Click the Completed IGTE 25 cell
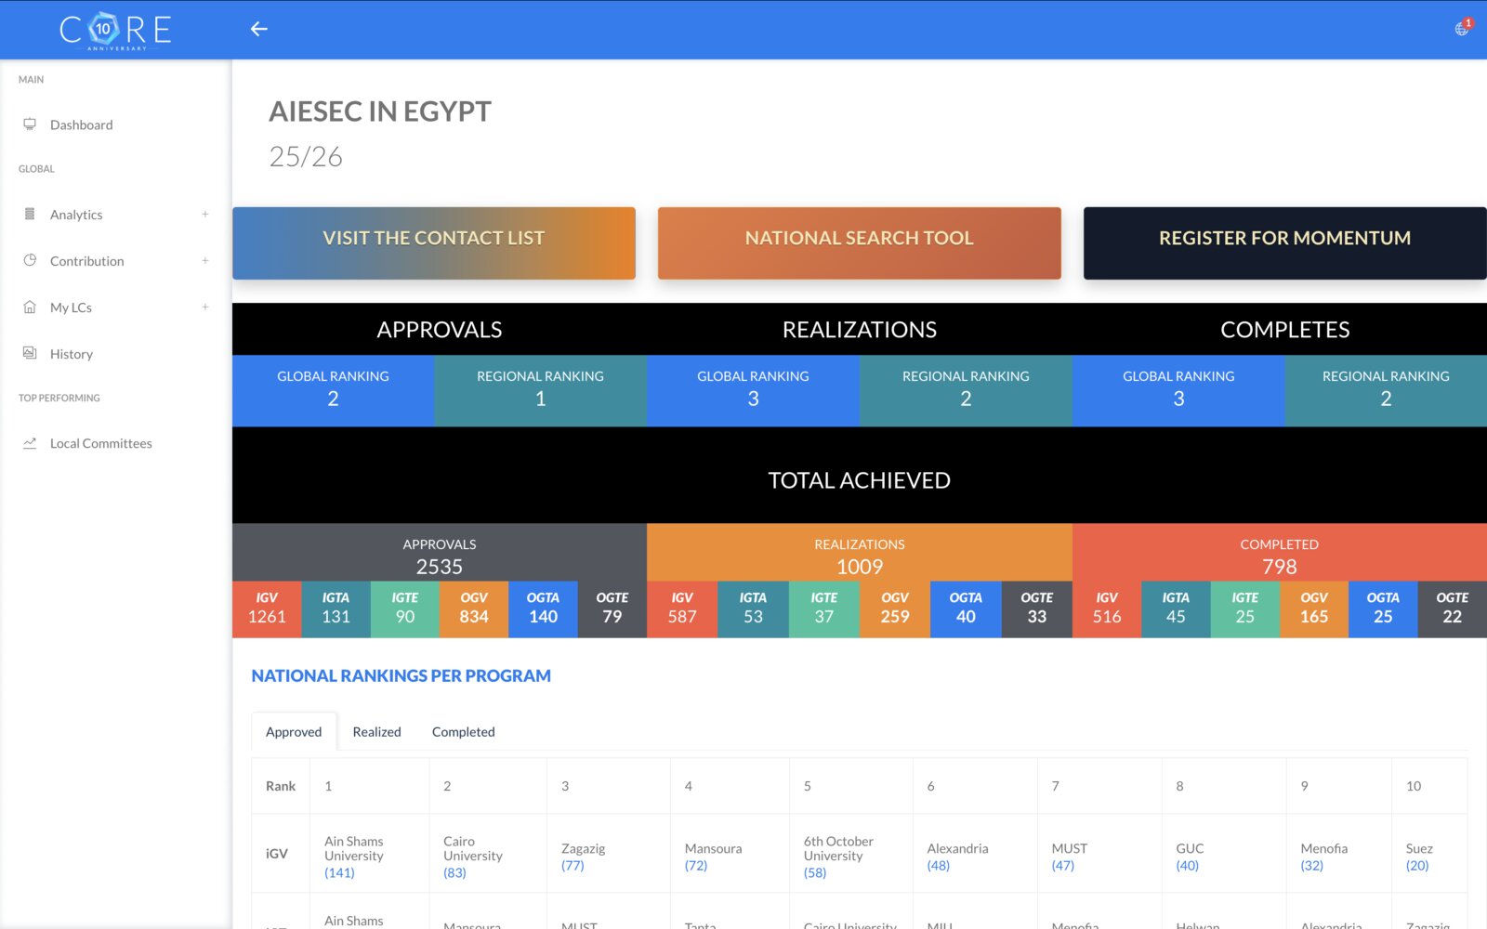 1245,609
